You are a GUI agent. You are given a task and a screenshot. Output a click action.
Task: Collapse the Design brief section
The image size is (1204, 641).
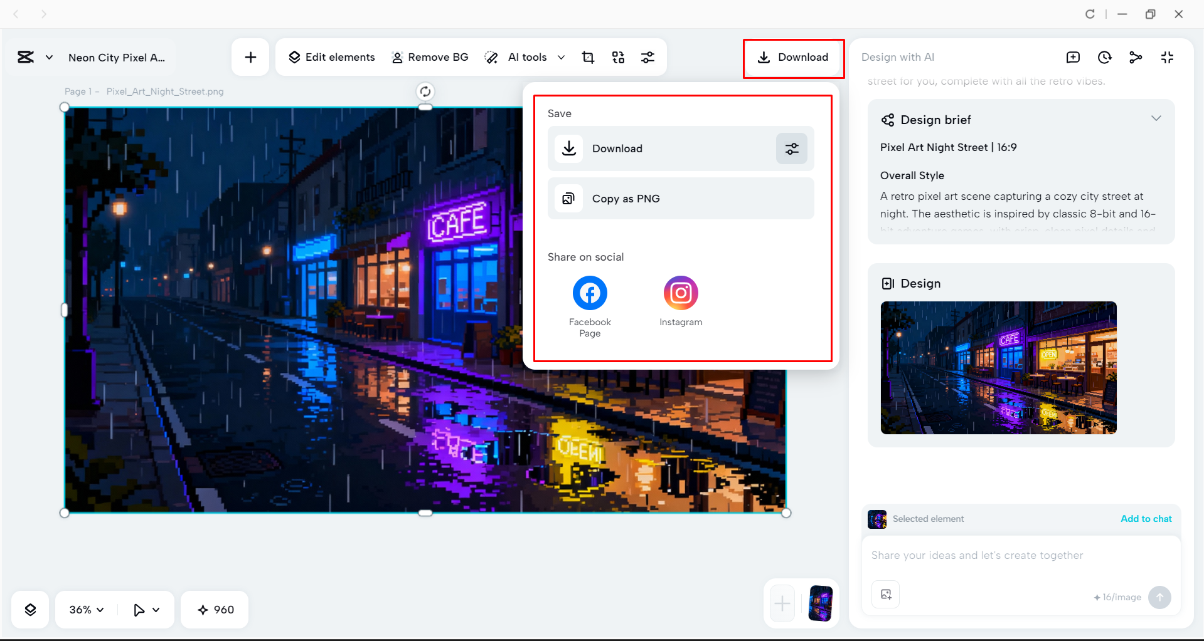1156,118
